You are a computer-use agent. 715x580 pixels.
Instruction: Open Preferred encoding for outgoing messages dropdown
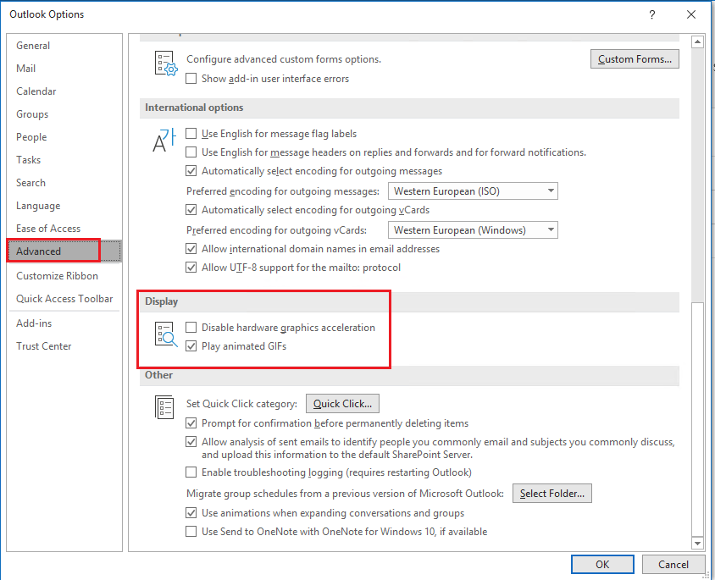pos(473,191)
